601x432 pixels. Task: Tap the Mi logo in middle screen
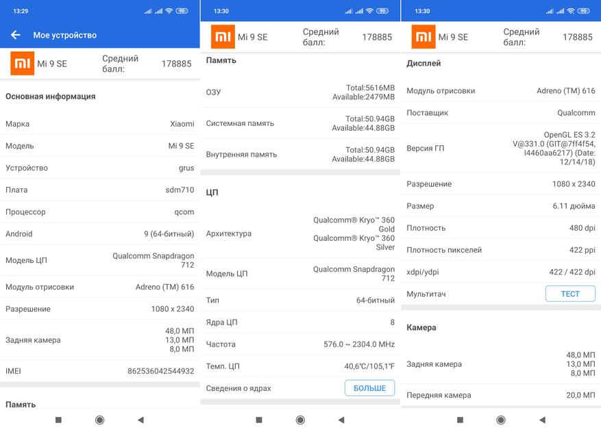tap(223, 37)
